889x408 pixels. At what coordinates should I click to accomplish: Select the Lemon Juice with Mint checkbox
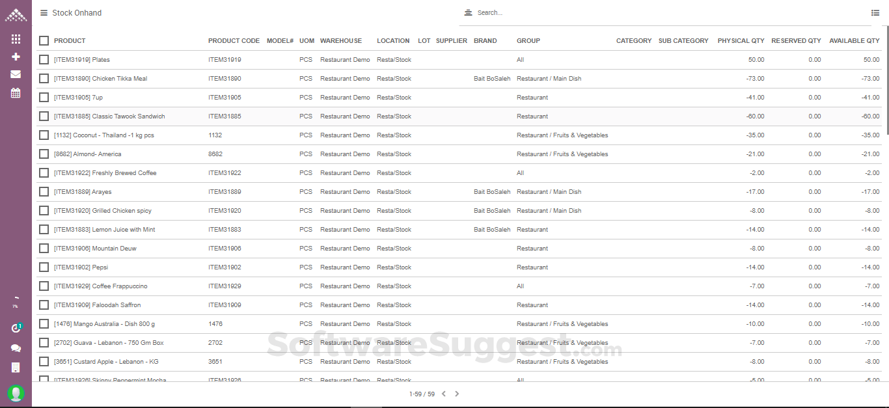click(x=44, y=230)
